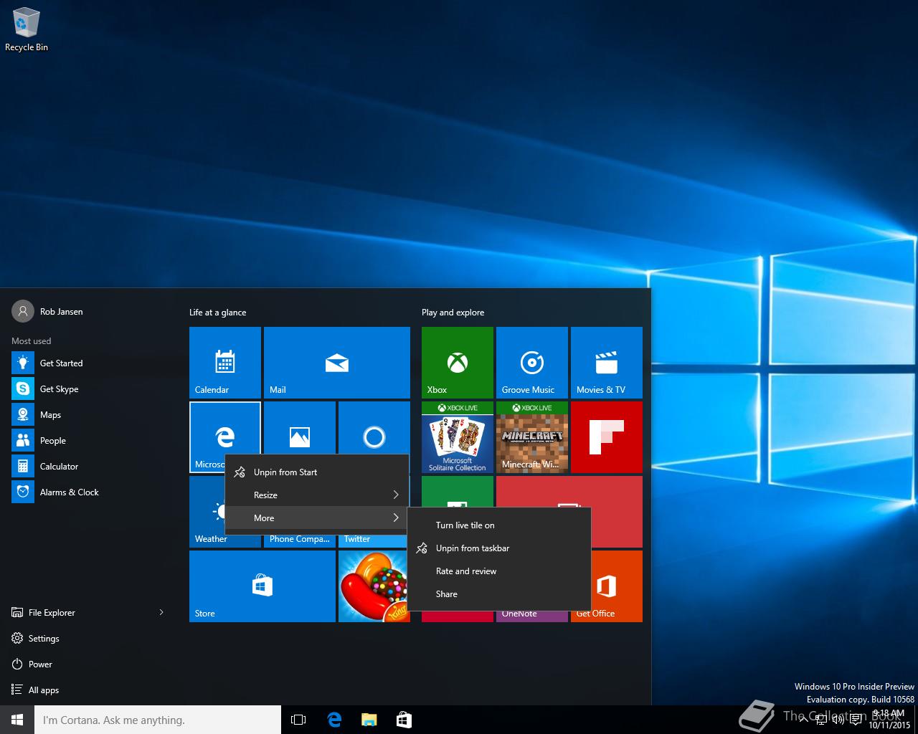Viewport: 918px width, 734px height.
Task: Open Store from the taskbar
Action: 404,720
